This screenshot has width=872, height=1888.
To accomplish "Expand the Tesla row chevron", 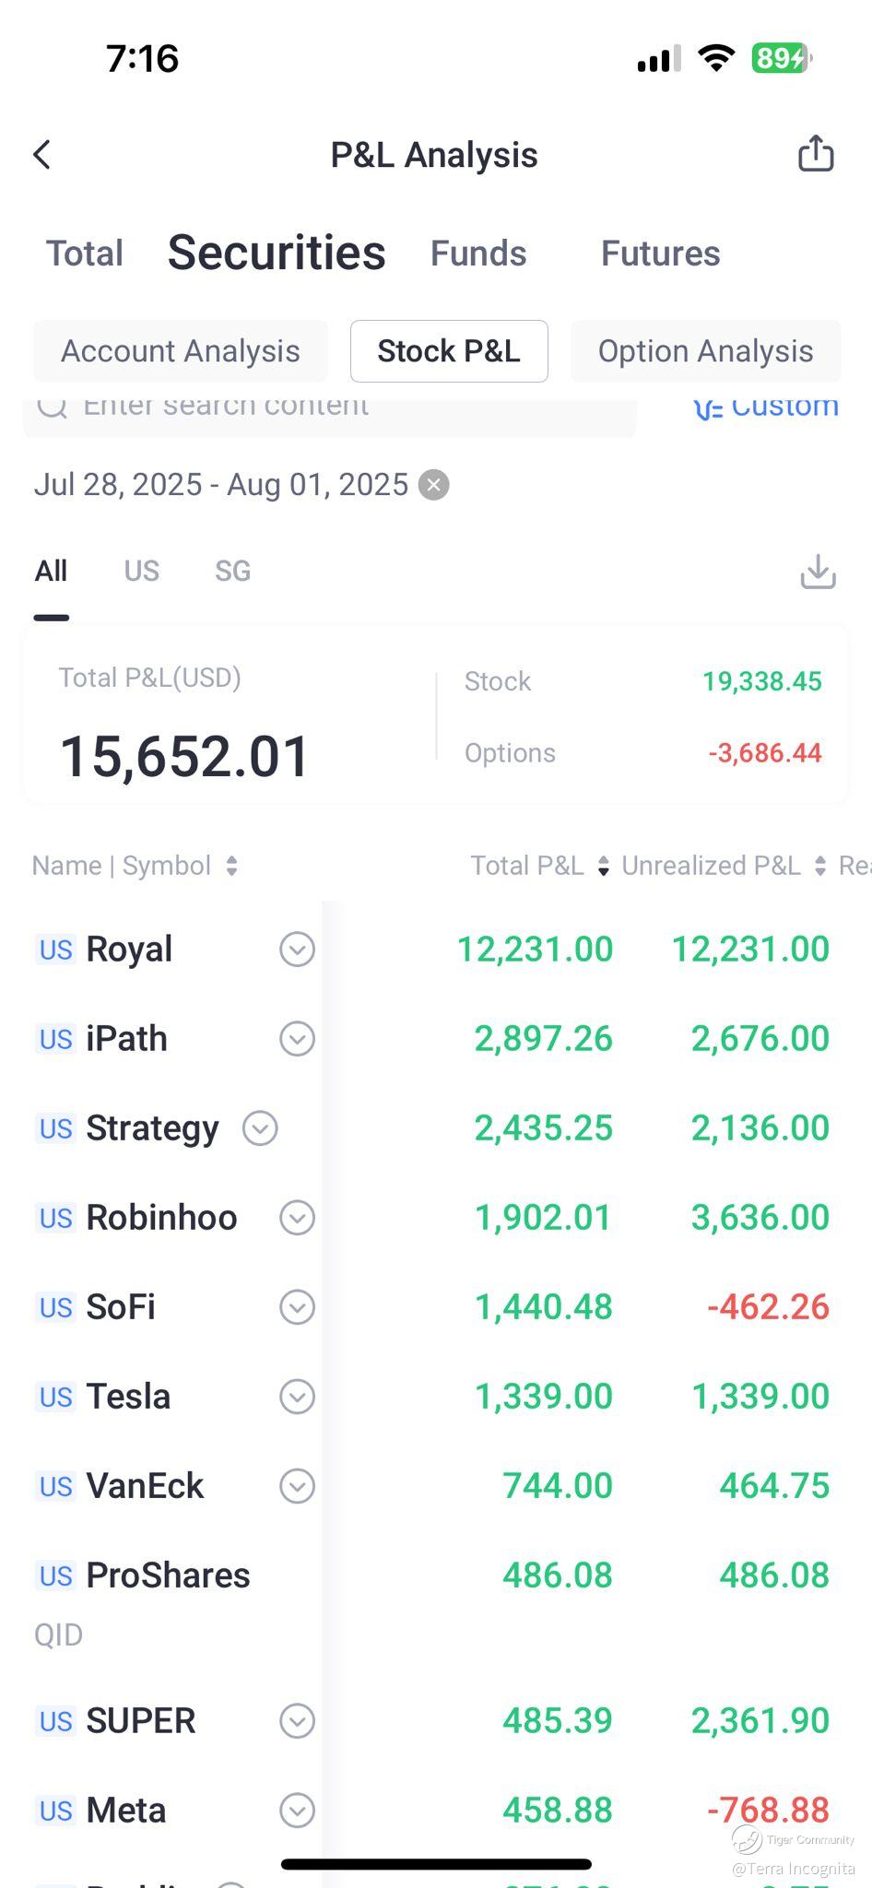I will coord(297,1397).
